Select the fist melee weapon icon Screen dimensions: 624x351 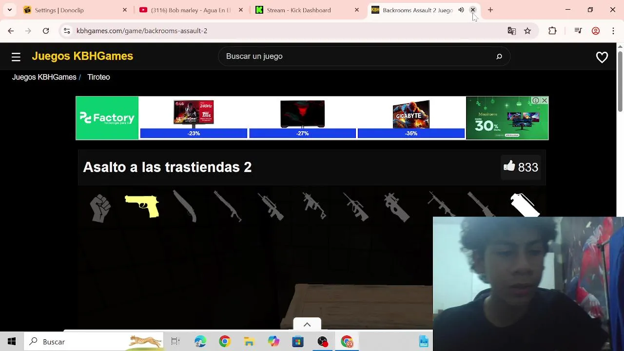pos(100,208)
